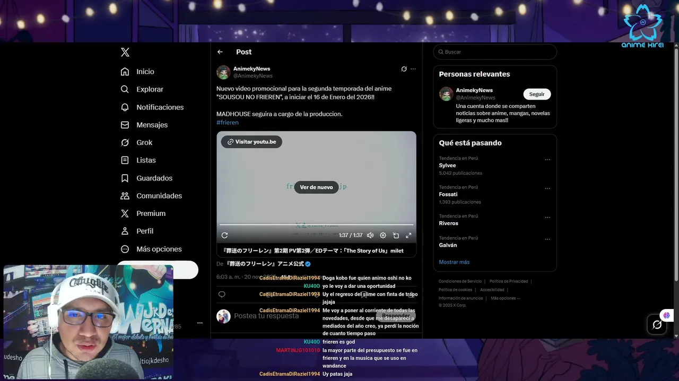Click the Postea tu respuesta field

266,316
